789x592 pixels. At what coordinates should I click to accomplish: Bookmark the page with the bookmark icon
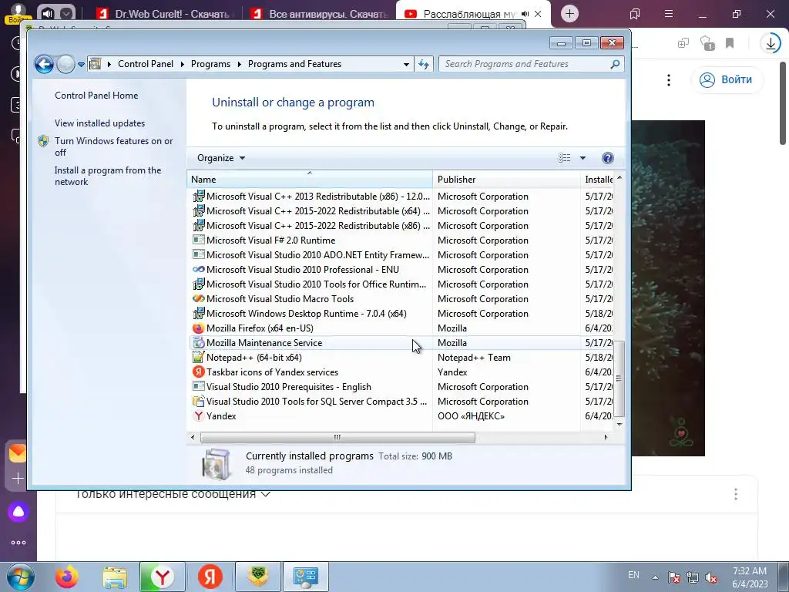[x=730, y=43]
